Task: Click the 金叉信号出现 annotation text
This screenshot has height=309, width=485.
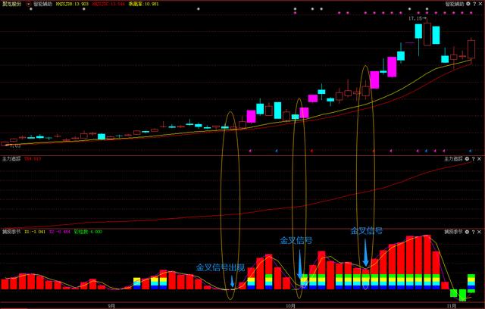Action: tap(221, 267)
